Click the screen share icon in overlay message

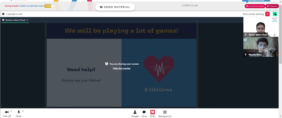click(107, 64)
